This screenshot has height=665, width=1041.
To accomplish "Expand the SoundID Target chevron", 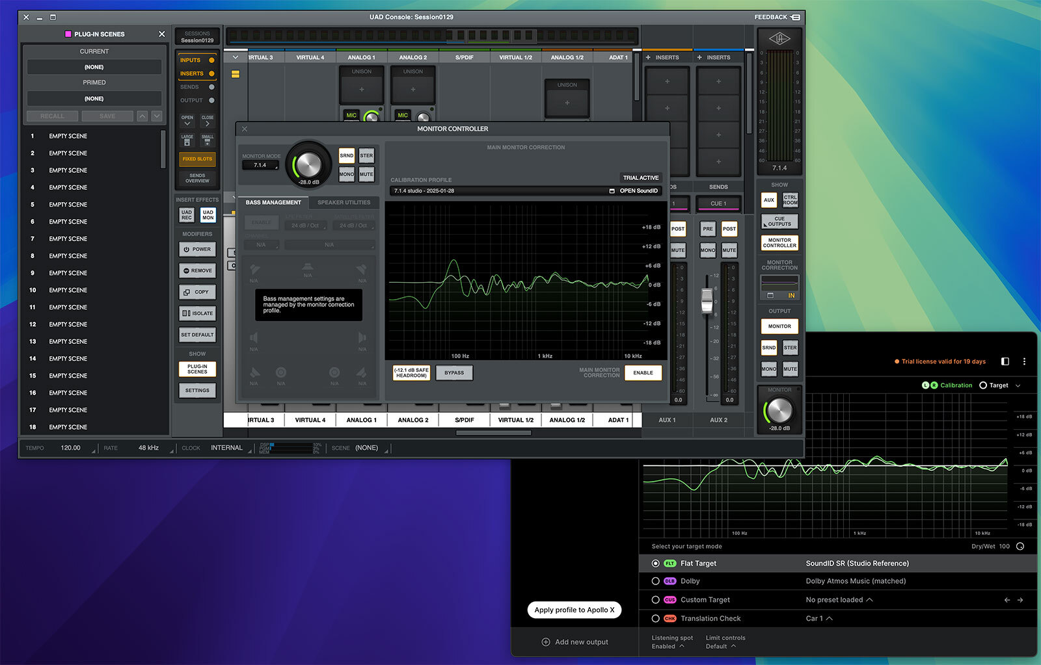I will [x=1018, y=385].
